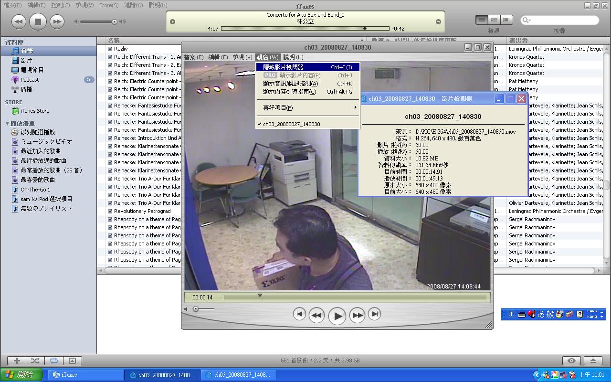
Task: Open iTunes Store(S) menu
Action: tap(109, 5)
